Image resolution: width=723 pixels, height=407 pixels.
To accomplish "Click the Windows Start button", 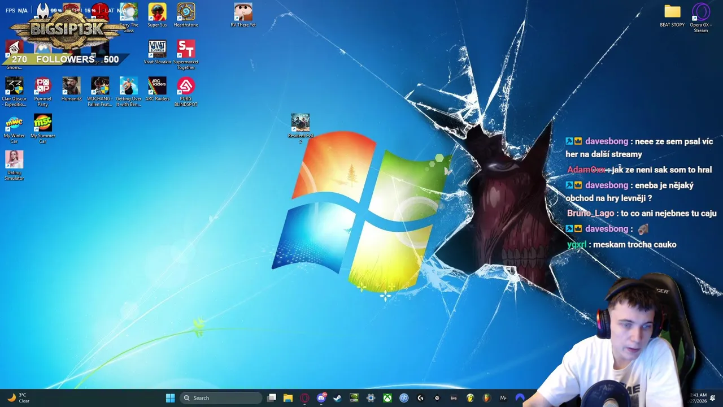I will [170, 398].
